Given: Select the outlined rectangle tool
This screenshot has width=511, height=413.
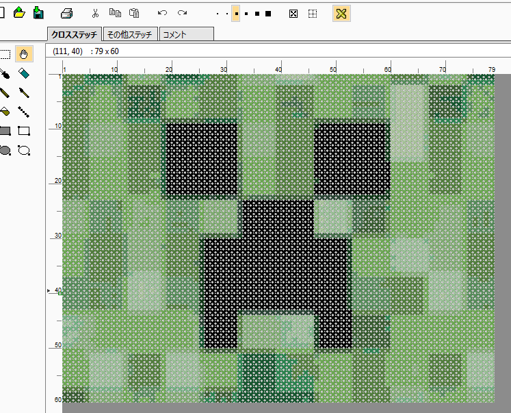Looking at the screenshot, I should tap(24, 131).
